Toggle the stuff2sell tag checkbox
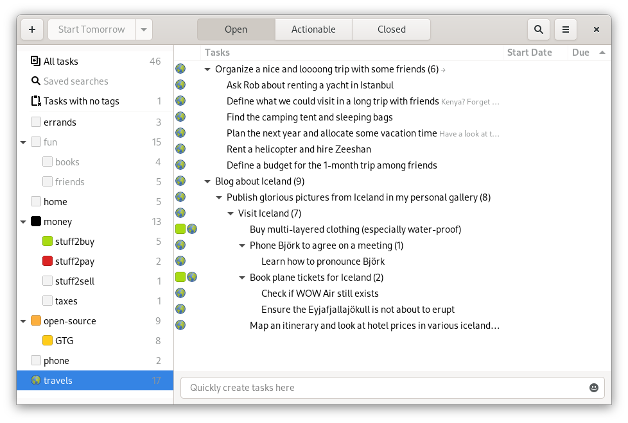 (x=48, y=281)
